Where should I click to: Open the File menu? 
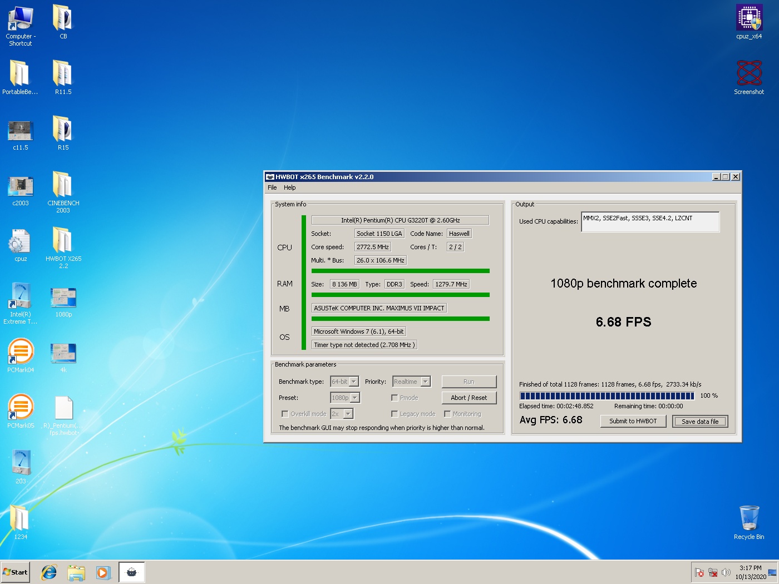tap(272, 187)
